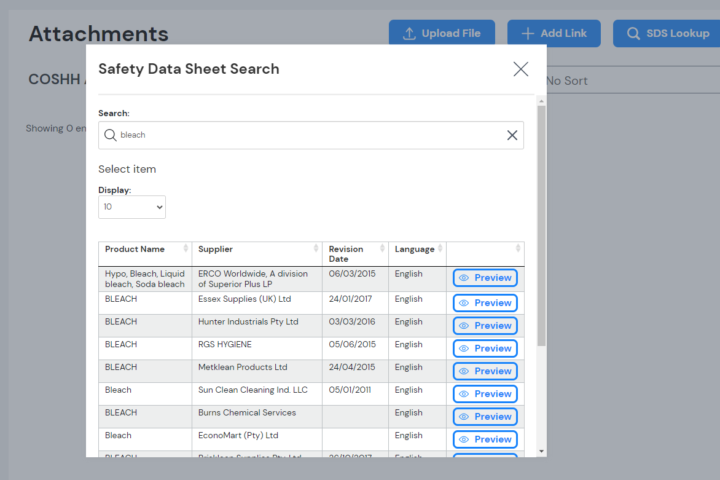The width and height of the screenshot is (720, 480).
Task: Click inside the bleach search input field
Action: tap(307, 135)
